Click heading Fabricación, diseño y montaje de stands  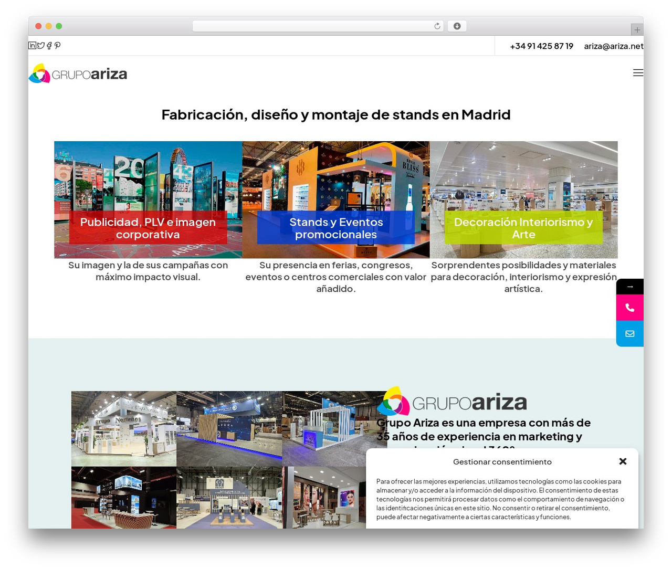pos(336,114)
